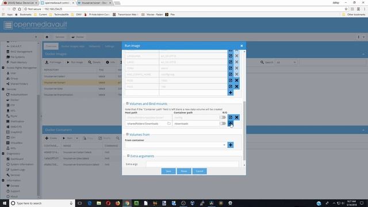Image resolution: width=368 pixels, height=207 pixels.
Task: Reload the page in Chrome
Action: click(14, 9)
